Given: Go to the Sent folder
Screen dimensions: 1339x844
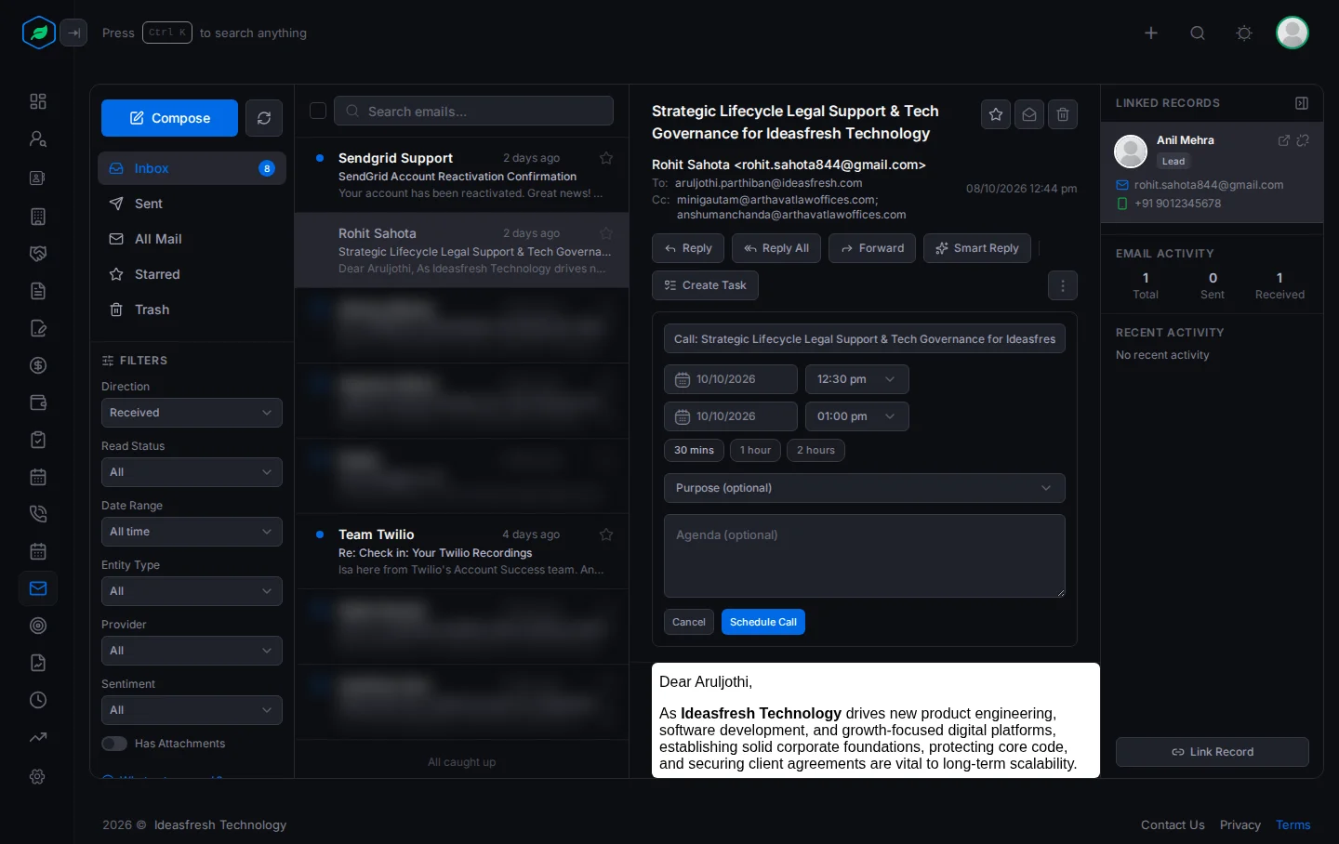Looking at the screenshot, I should click(192, 204).
